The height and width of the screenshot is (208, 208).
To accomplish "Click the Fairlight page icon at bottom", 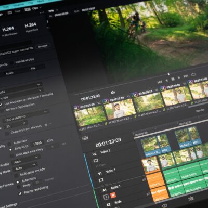I will click(191, 199).
